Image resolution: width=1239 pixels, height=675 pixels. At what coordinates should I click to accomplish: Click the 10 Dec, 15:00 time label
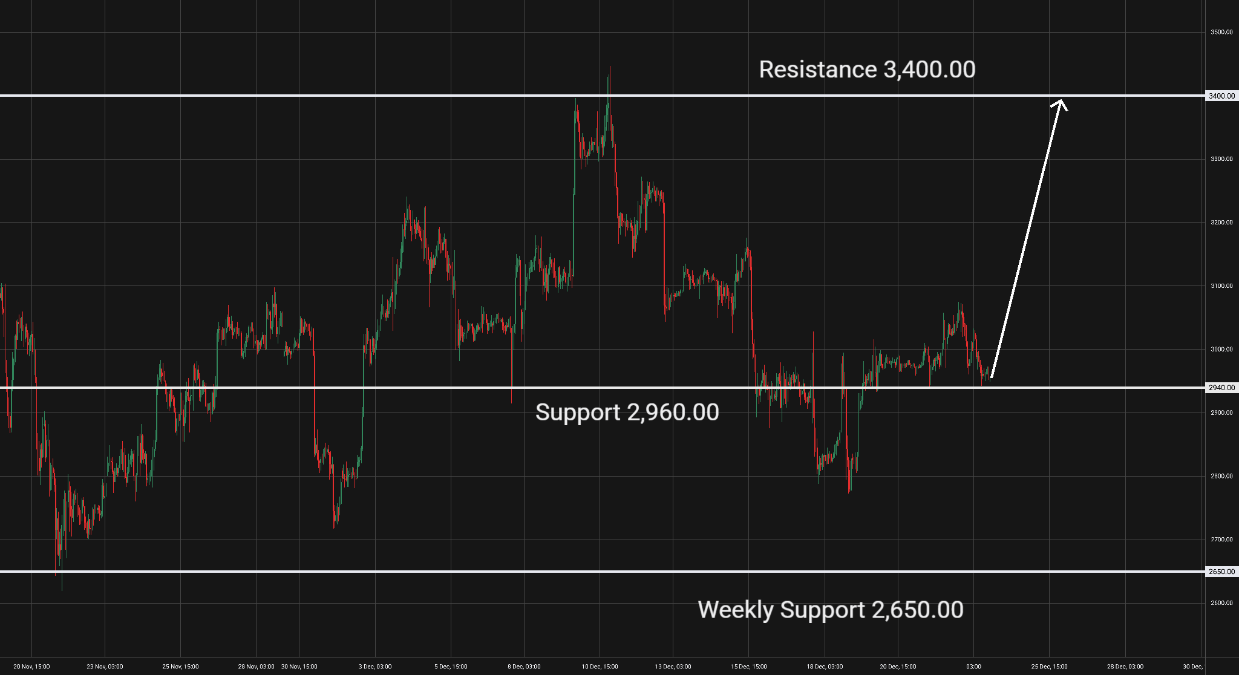point(600,667)
